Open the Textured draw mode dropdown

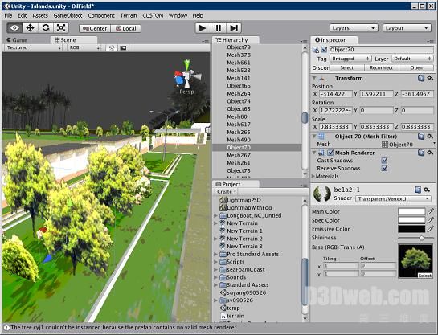(33, 47)
